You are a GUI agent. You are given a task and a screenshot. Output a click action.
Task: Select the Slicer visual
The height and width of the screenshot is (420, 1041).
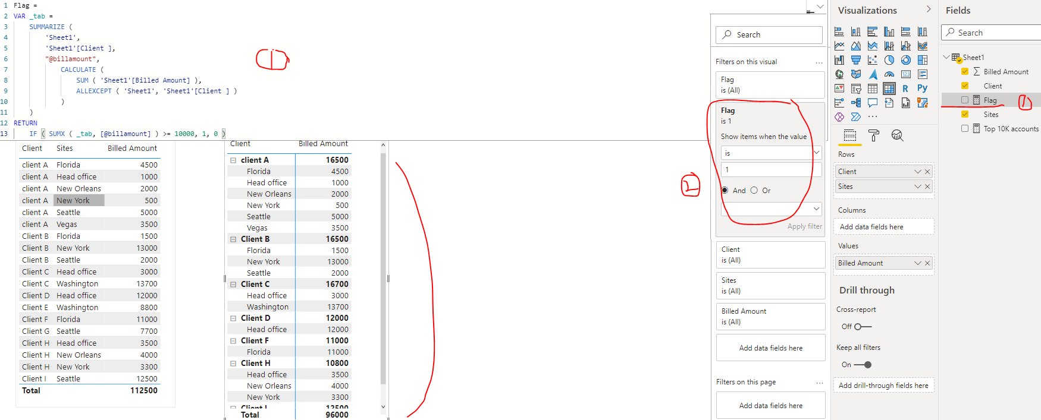pos(856,89)
